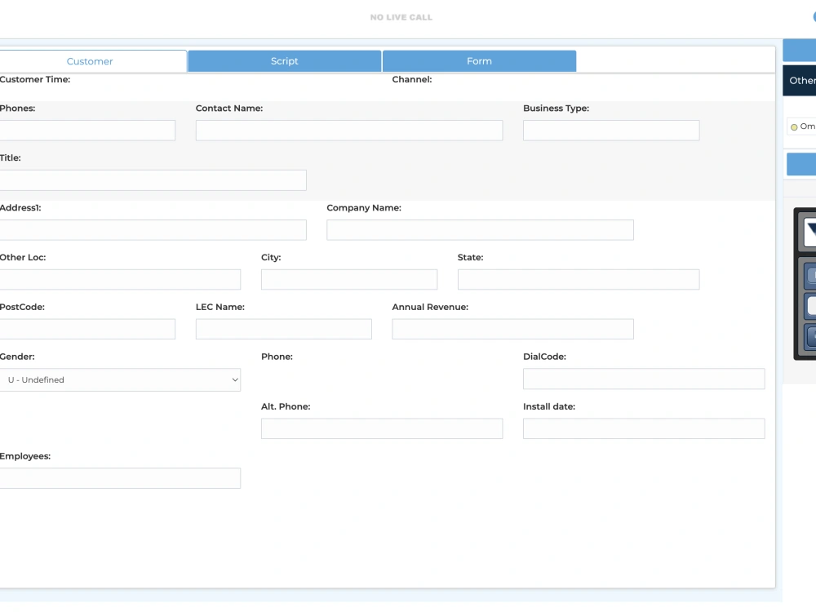816x612 pixels.
Task: Click the Annual Revenue input field
Action: click(x=512, y=329)
